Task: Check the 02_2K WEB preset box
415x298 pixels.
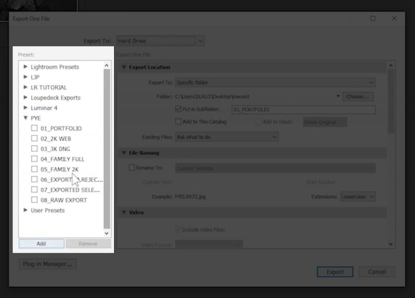Action: 34,138
